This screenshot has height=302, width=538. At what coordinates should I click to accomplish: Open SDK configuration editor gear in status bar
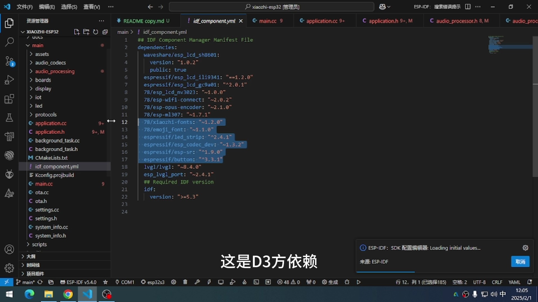coord(174,282)
